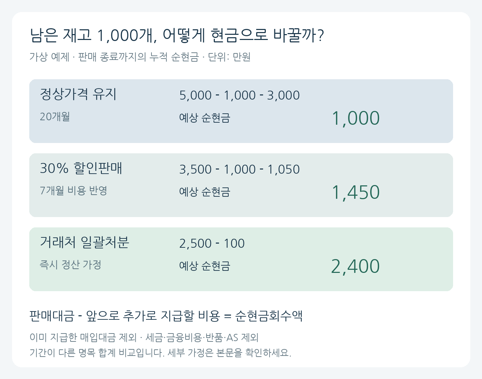Select the 30% 할인판매 card heading
This screenshot has height=379, width=482.
point(81,168)
